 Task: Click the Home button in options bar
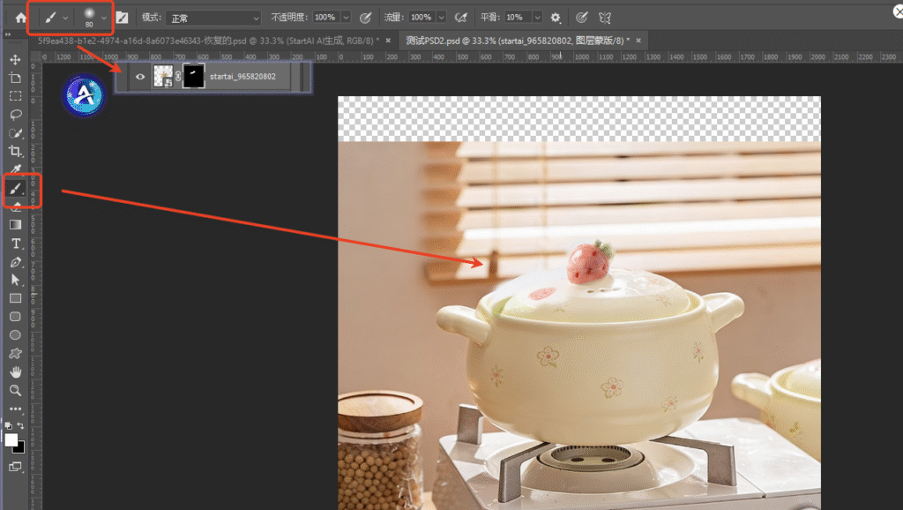point(21,18)
